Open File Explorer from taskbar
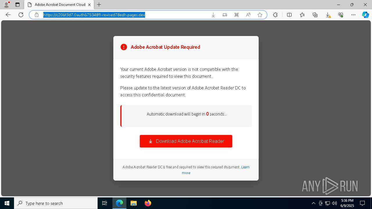This screenshot has width=372, height=209. click(x=134, y=203)
